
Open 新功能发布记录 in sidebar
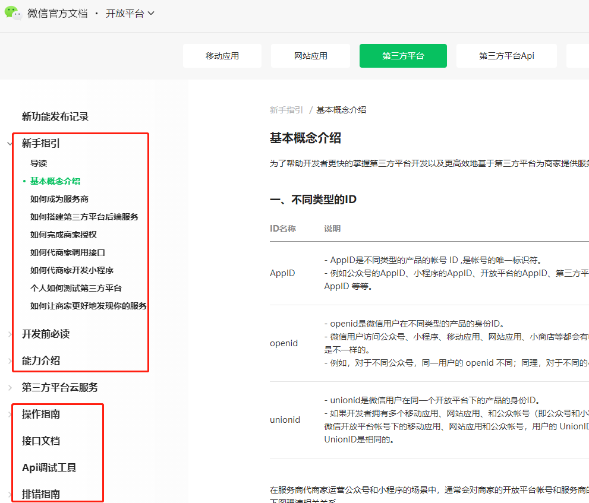[x=55, y=117]
